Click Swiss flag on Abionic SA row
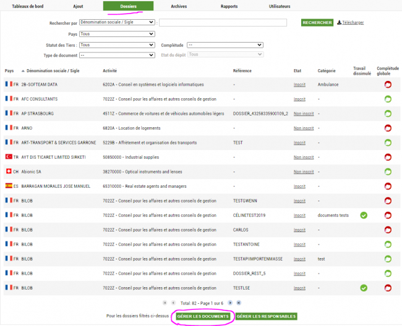Viewport: 402px width, 326px height. tap(9, 171)
